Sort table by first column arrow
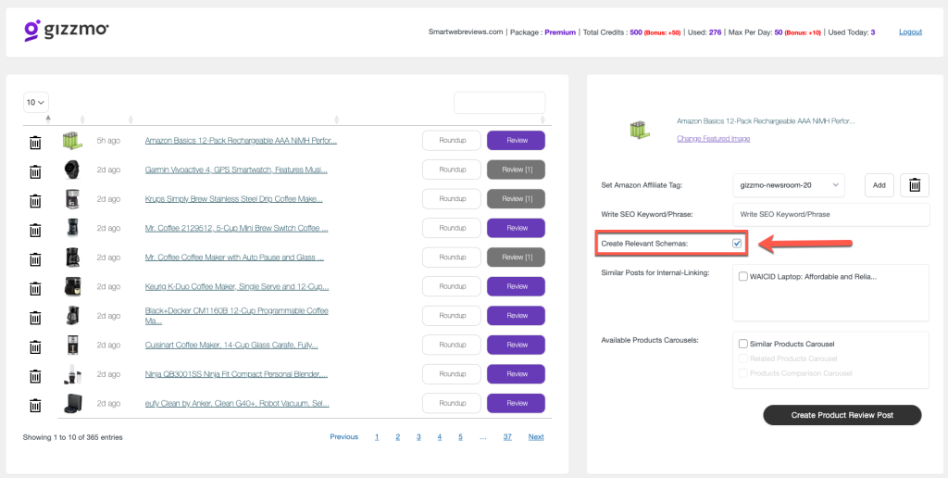 [x=48, y=119]
